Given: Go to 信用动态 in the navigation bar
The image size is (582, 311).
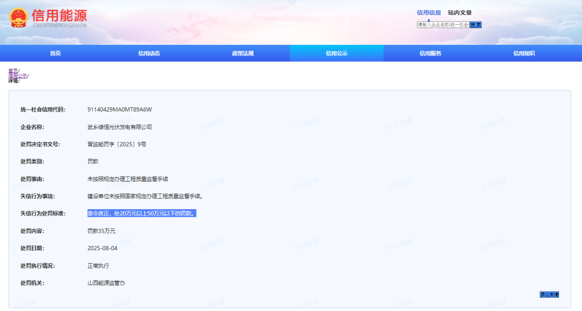Looking at the screenshot, I should (149, 53).
